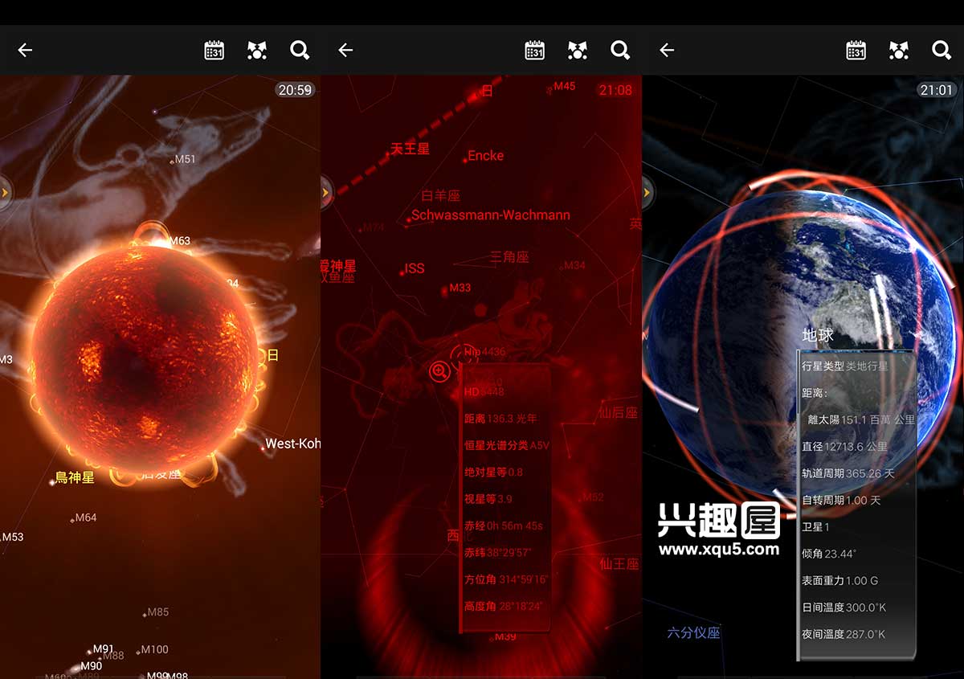Tap the 天王星 label
964x679 pixels.
(411, 149)
